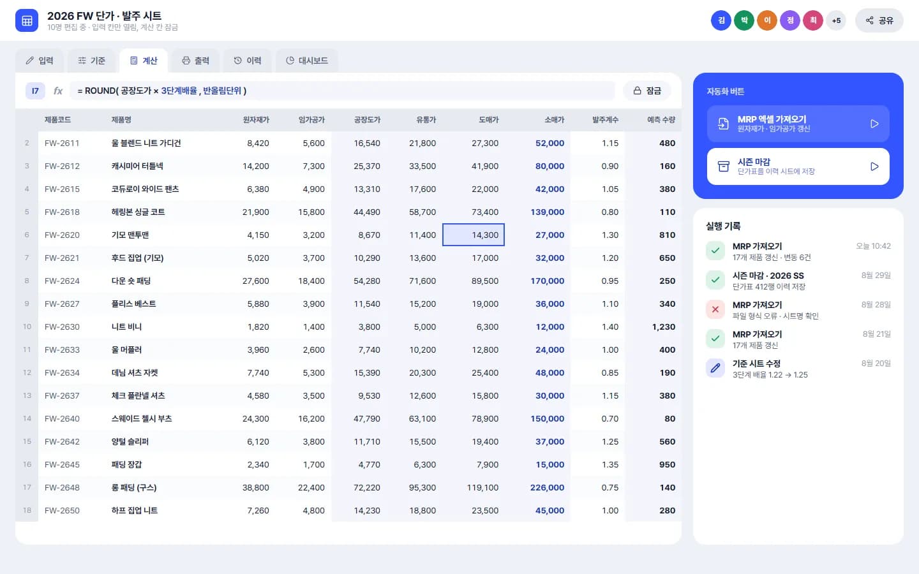Click the 박 collaborator avatar
Viewport: 919px width, 574px height.
click(744, 20)
